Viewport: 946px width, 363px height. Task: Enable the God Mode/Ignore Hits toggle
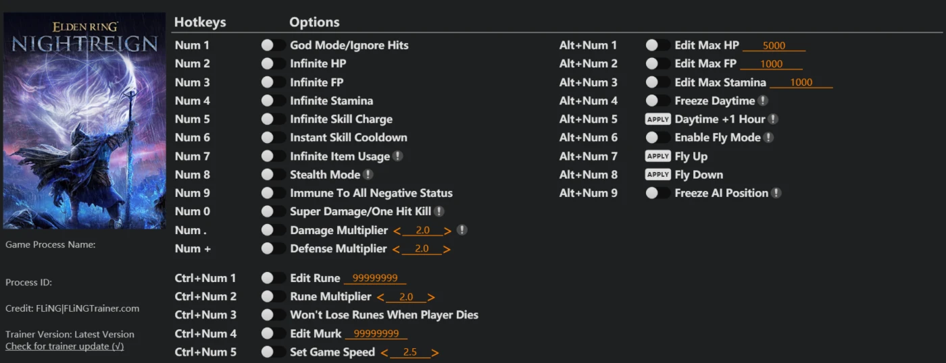point(274,45)
